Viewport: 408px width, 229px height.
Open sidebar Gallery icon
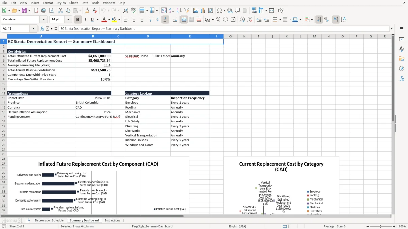tap(402, 59)
